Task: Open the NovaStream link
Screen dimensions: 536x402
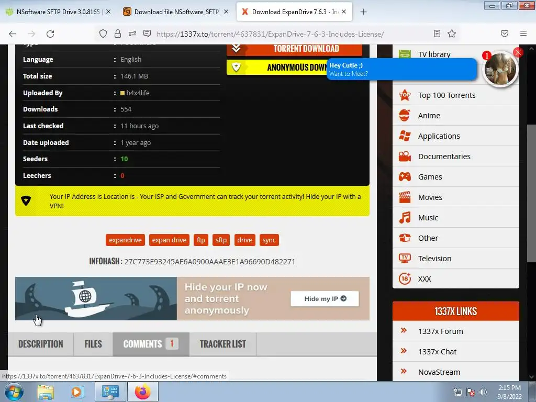Action: click(x=439, y=372)
